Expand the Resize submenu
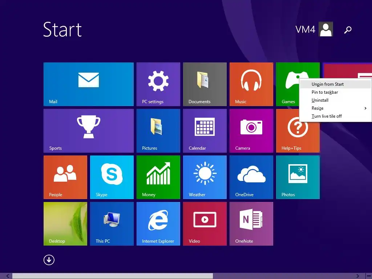This screenshot has height=279, width=372. pos(335,108)
